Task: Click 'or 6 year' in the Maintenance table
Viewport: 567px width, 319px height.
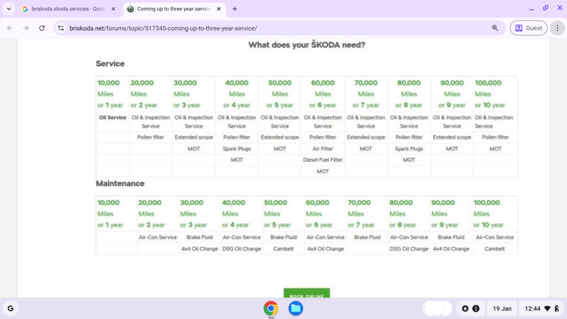Action: (319, 225)
